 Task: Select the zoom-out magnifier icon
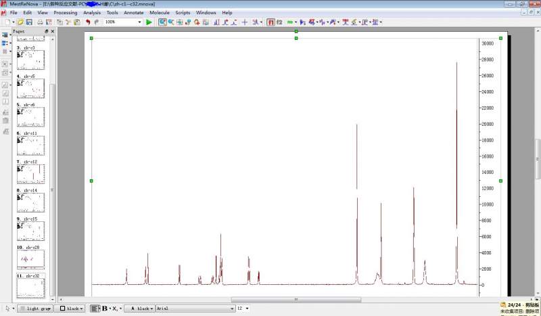(x=171, y=22)
